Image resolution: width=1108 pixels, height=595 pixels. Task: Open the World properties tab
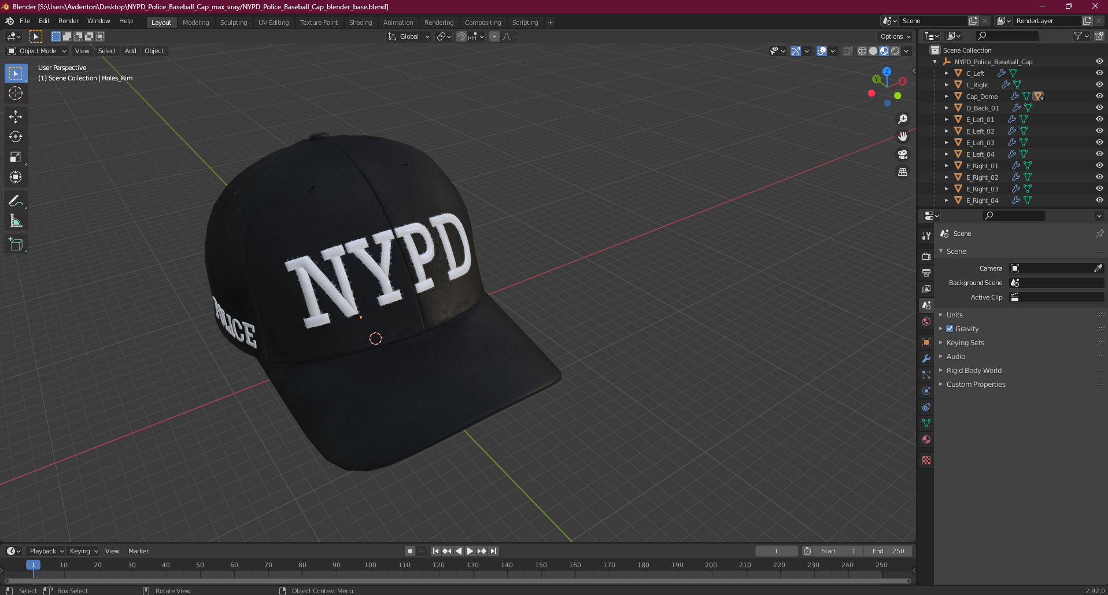coord(926,321)
